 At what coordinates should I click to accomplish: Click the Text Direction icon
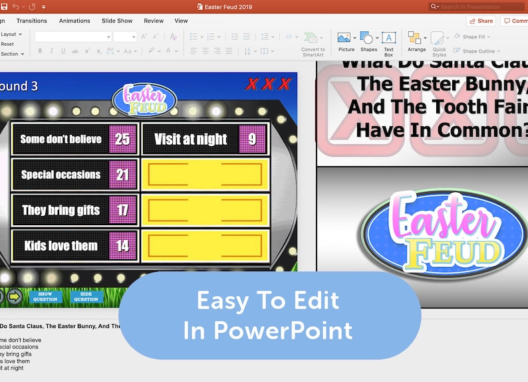(247, 51)
